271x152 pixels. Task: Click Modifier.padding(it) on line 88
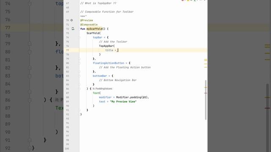tap(132, 98)
